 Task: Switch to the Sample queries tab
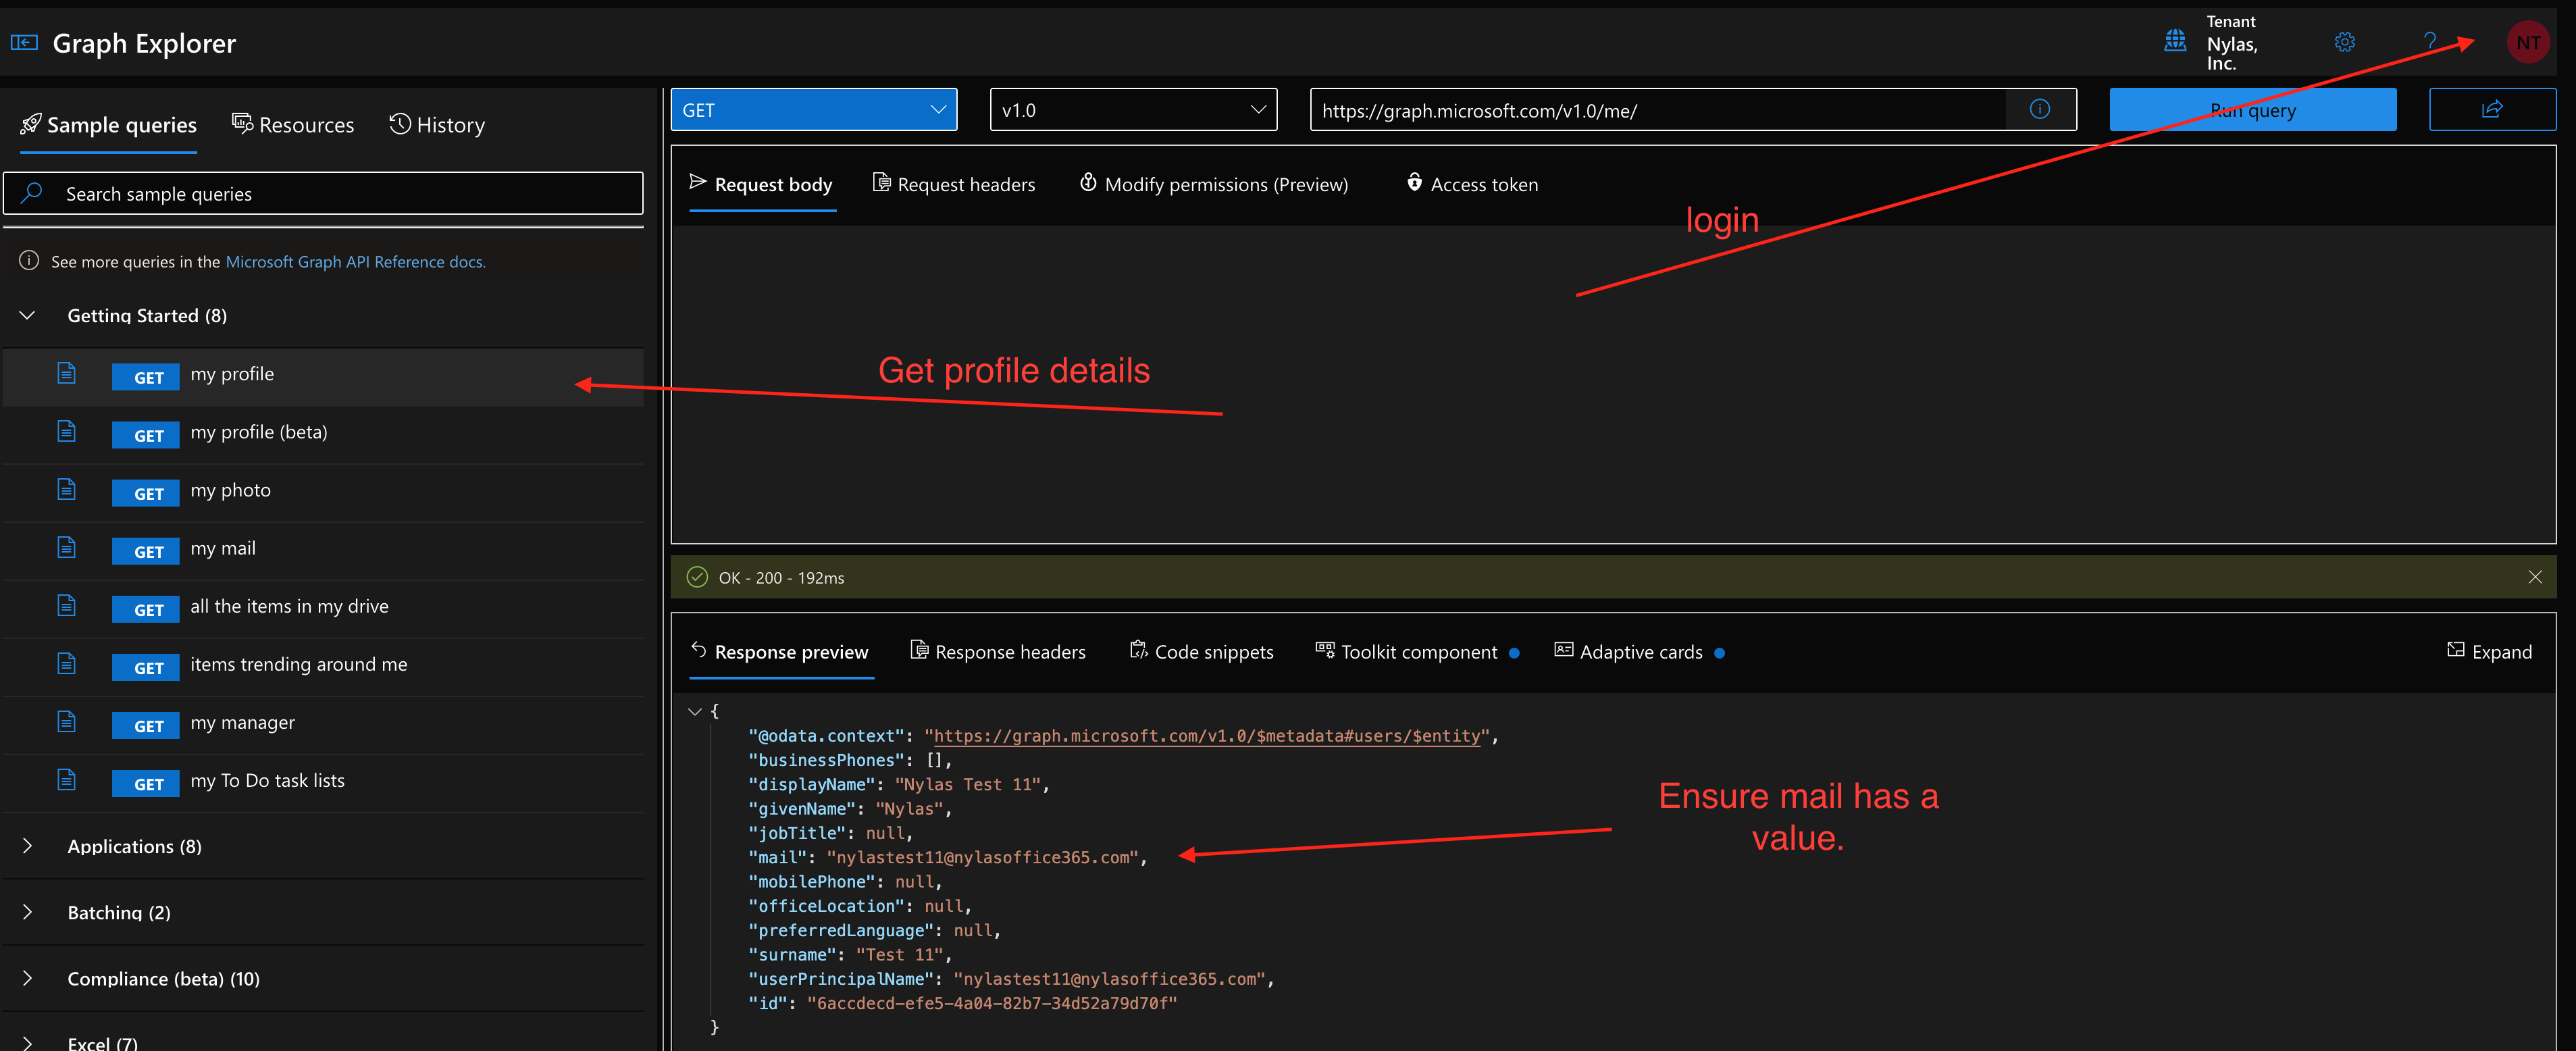(x=109, y=125)
